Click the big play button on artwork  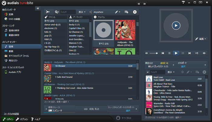tap(176, 25)
